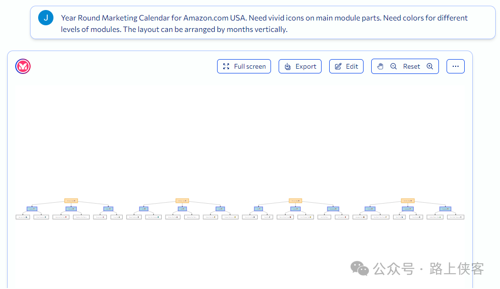The width and height of the screenshot is (500, 289).
Task: Click the pink round app logo
Action: (23, 66)
